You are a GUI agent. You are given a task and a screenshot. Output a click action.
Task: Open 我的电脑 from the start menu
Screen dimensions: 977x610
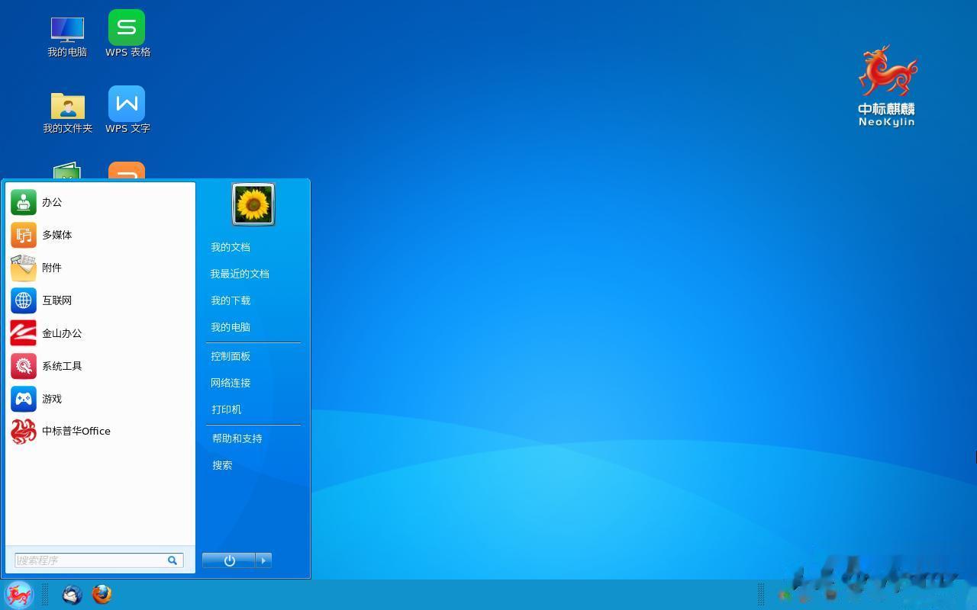click(x=231, y=327)
